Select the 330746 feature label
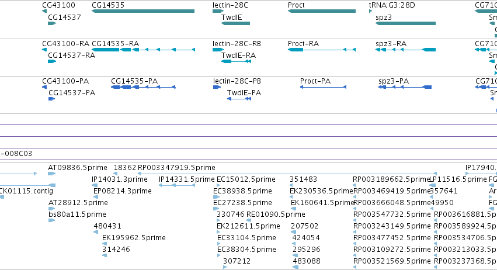Screen dimensions: 497x270 [231, 214]
